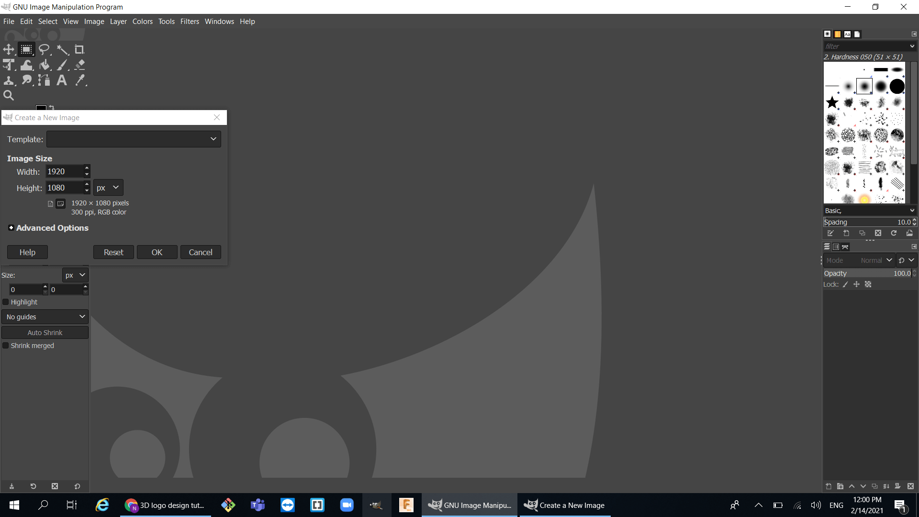
Task: Open the layer mode group switch dropdown
Action: point(907,260)
